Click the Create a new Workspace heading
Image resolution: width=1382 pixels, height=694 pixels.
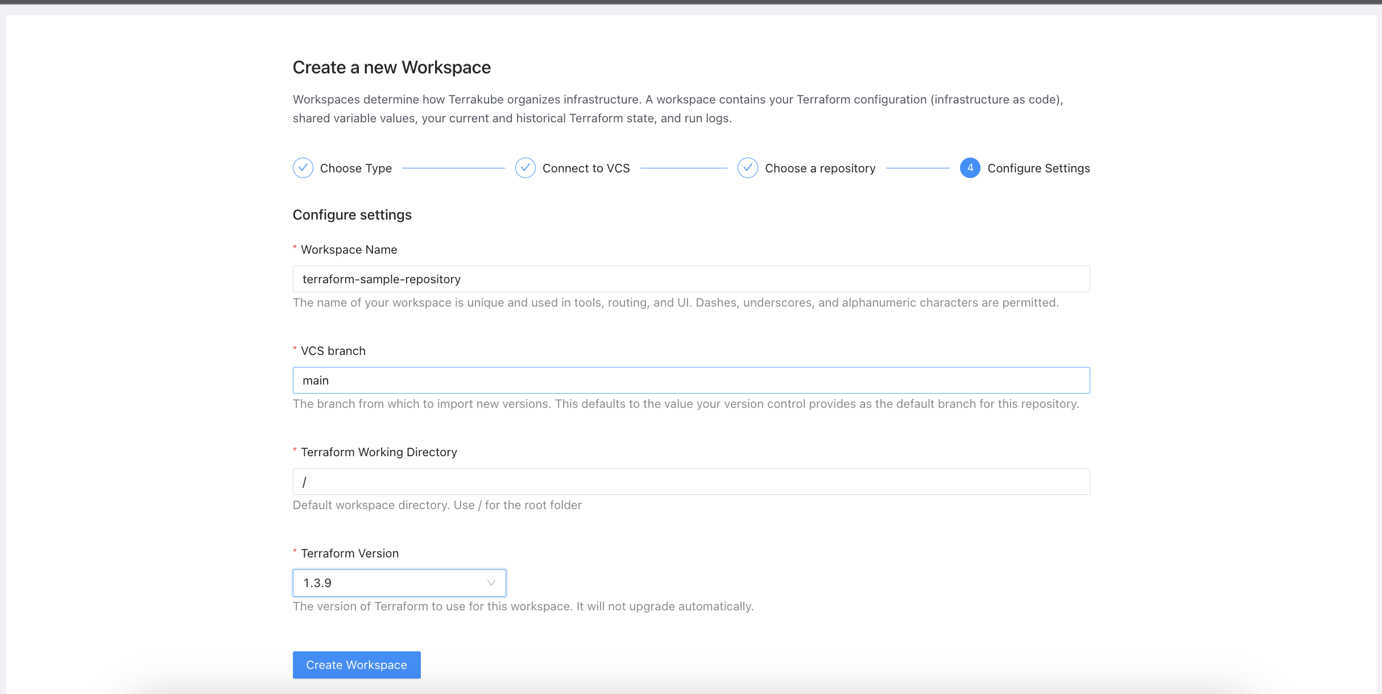tap(391, 68)
